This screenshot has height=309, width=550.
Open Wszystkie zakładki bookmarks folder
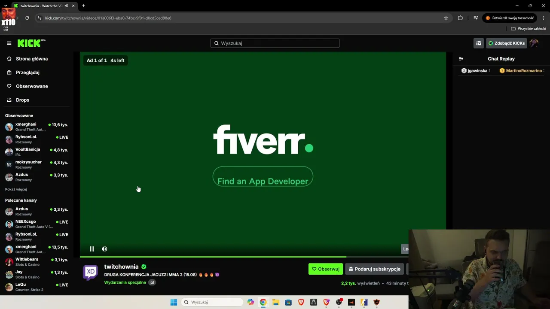[x=529, y=29]
